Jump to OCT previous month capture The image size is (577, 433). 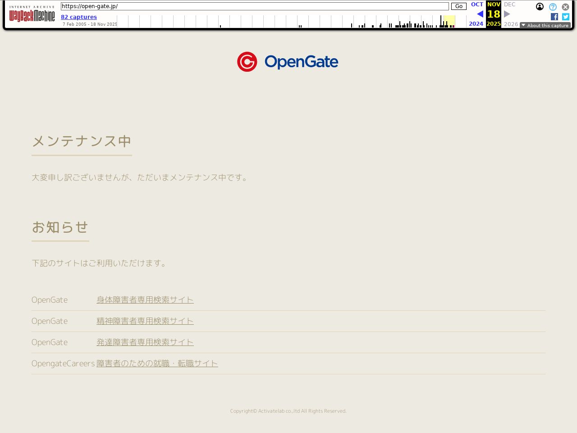477,5
